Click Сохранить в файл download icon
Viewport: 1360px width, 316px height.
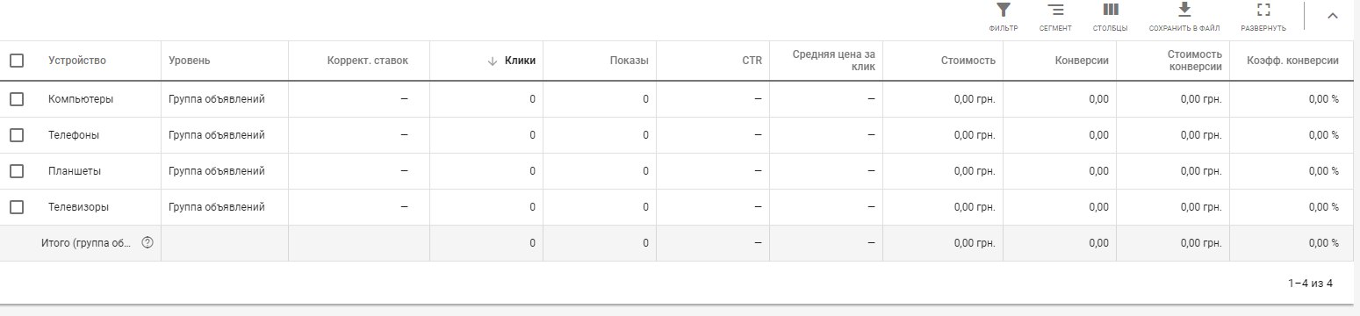click(1184, 10)
